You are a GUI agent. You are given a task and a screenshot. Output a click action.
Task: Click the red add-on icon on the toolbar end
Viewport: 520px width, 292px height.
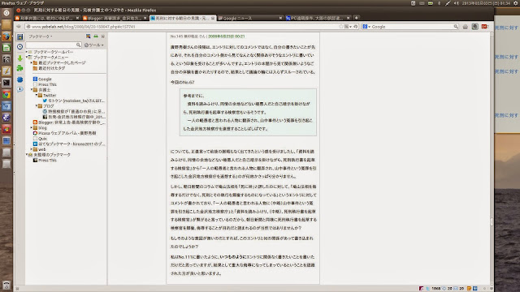484,27
